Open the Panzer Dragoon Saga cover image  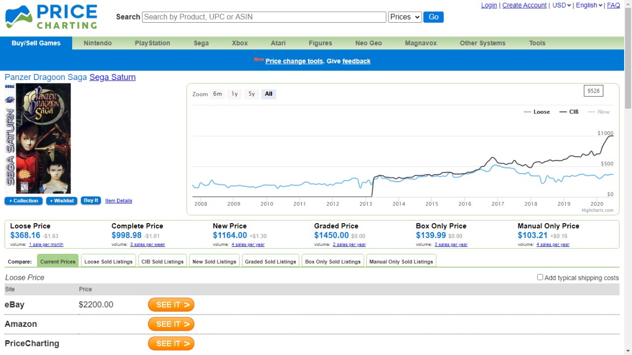coord(38,138)
